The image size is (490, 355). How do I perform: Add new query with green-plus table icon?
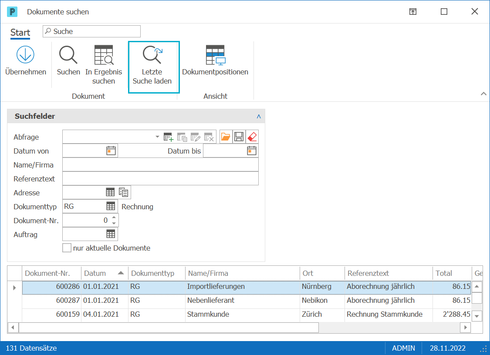(169, 137)
